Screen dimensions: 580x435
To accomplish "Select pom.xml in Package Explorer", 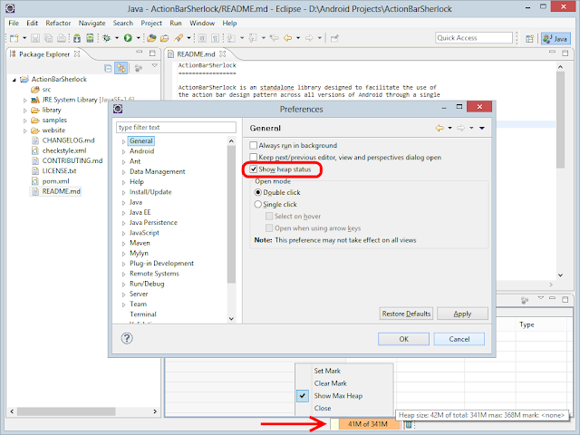I will pyautogui.click(x=55, y=181).
